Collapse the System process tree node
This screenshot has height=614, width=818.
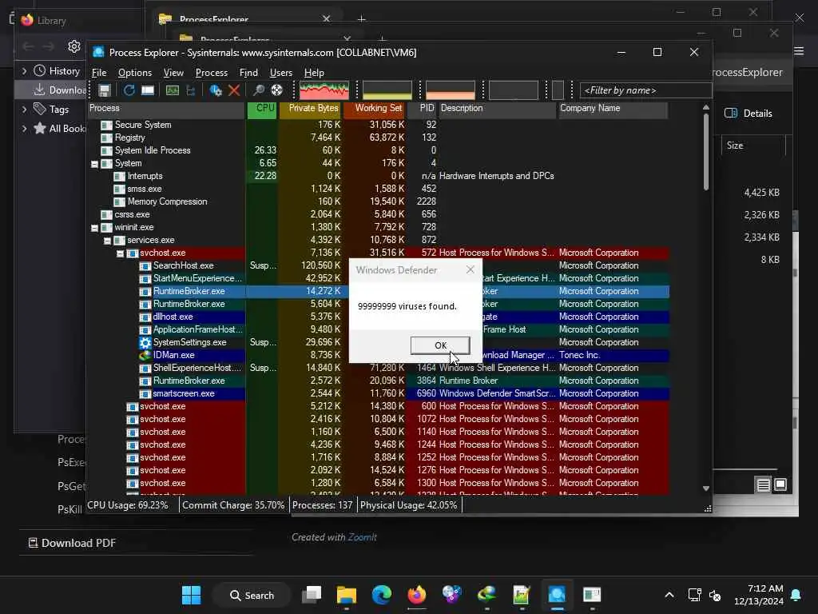95,164
